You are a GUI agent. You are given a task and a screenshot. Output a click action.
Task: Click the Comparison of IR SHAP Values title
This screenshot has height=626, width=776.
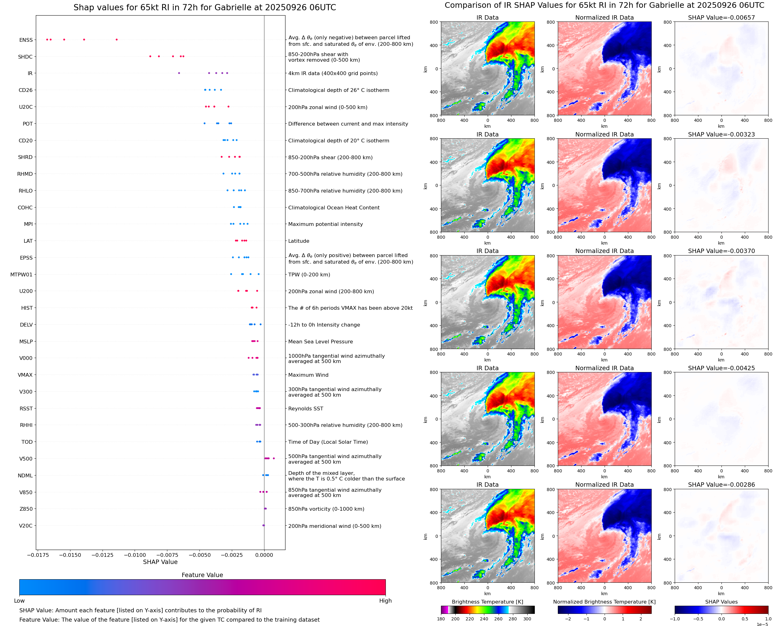[x=604, y=5]
